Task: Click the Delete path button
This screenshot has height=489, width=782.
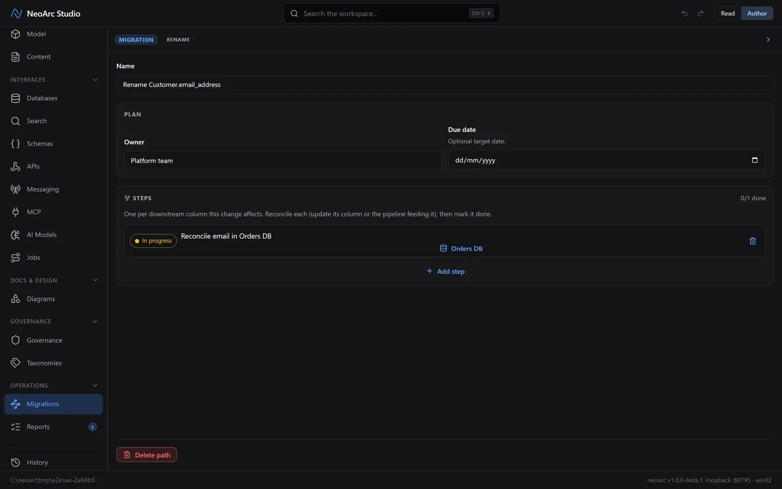Action: pos(147,455)
